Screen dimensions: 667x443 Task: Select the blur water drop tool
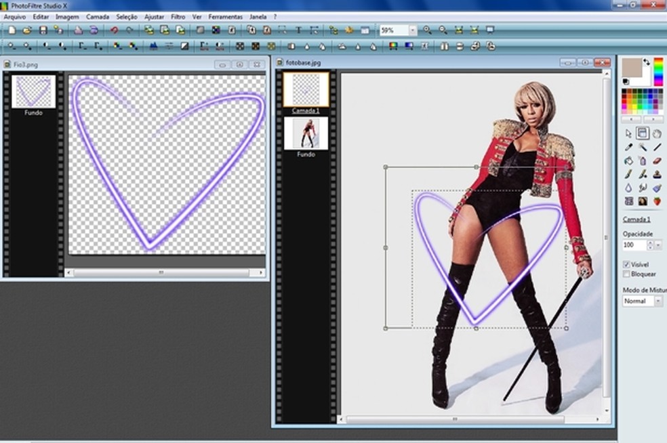pyautogui.click(x=629, y=188)
